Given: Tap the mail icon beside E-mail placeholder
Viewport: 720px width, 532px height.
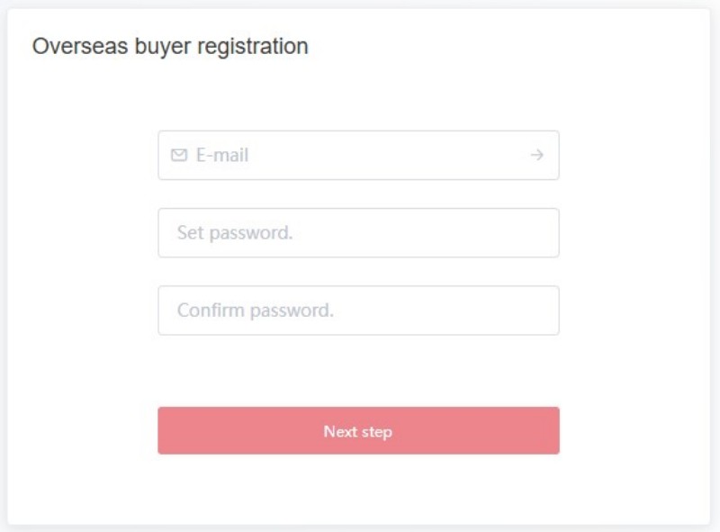Looking at the screenshot, I should click(179, 156).
